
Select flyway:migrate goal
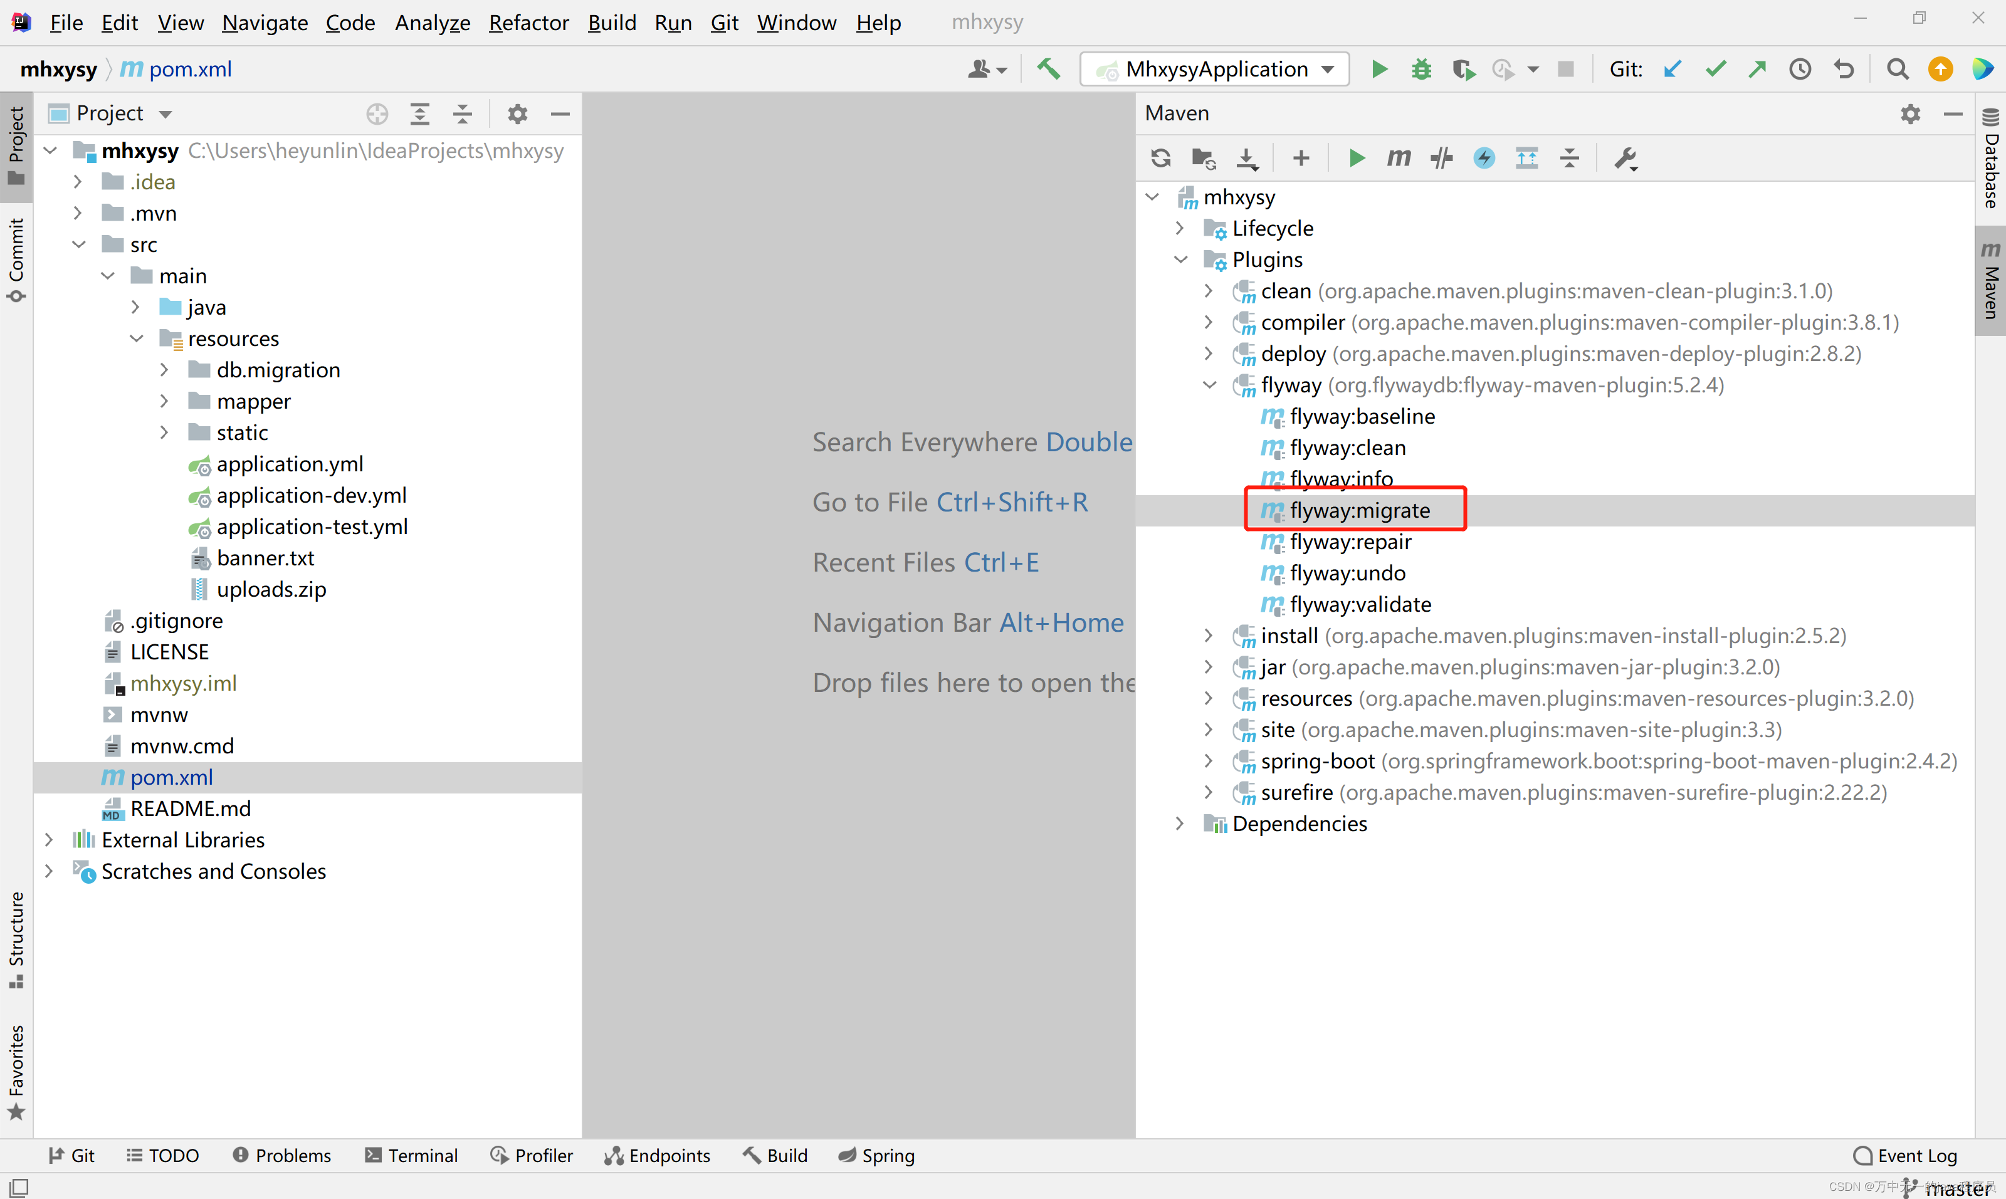coord(1359,511)
